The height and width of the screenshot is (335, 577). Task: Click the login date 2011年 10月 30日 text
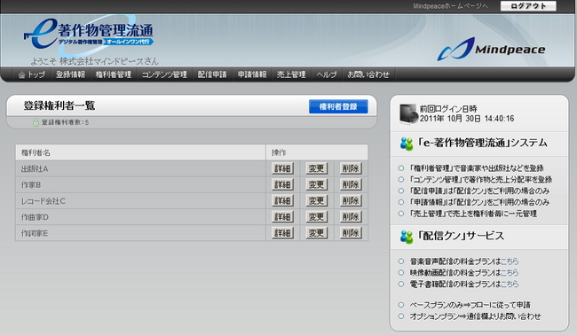(467, 119)
